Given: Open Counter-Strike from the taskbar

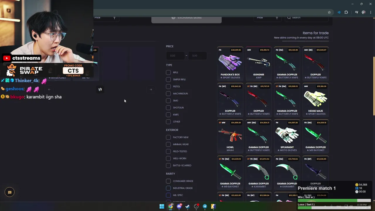Looking at the screenshot, I should (x=213, y=206).
